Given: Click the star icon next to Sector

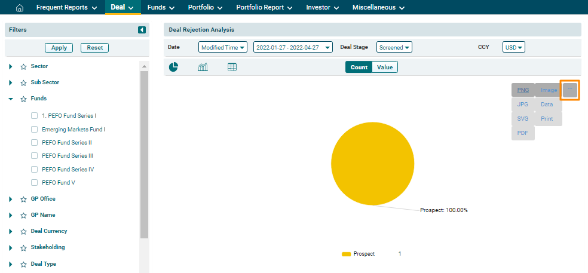Looking at the screenshot, I should (23, 67).
